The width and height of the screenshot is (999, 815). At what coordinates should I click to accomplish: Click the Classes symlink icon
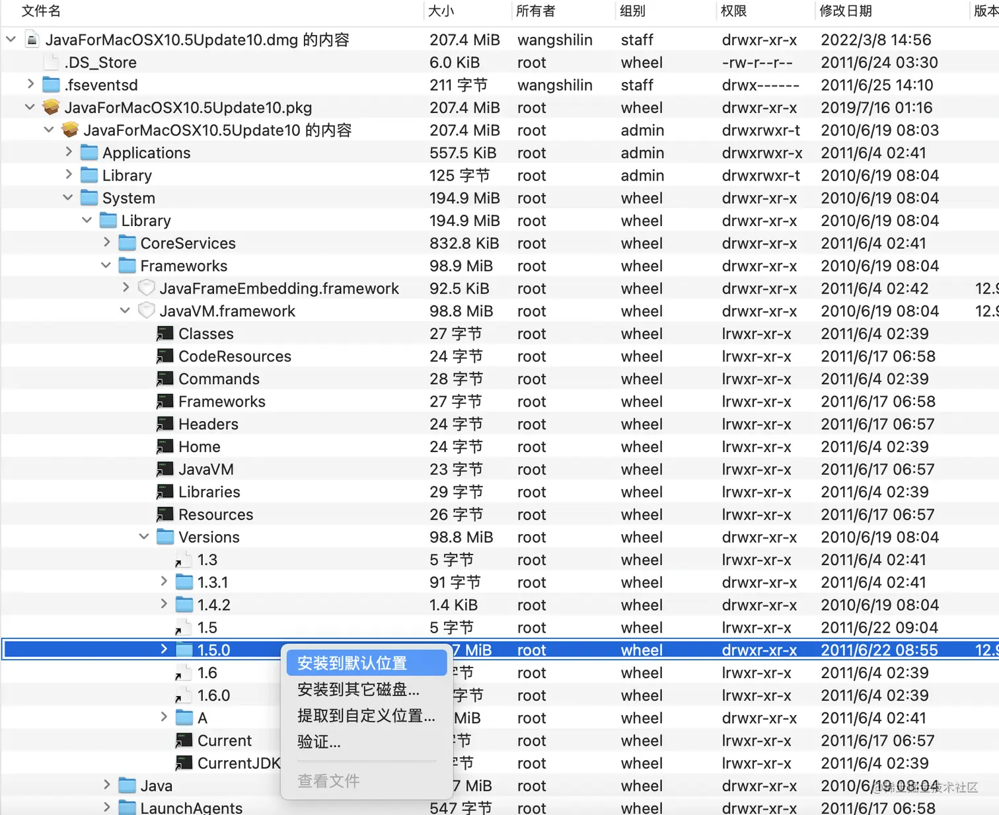coord(165,334)
